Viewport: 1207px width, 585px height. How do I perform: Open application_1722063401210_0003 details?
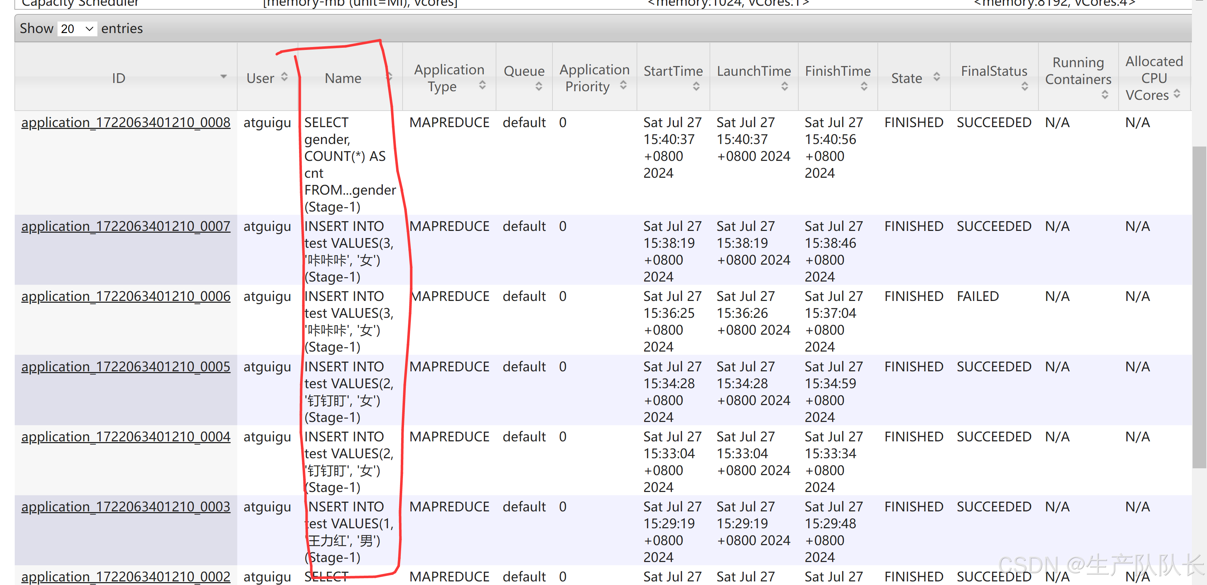(x=125, y=507)
